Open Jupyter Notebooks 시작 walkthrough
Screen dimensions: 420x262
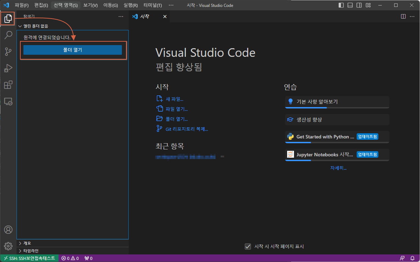pos(337,155)
